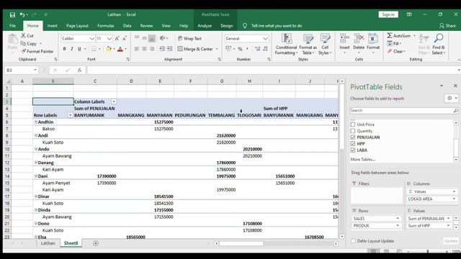Open Cell Styles gallery

pyautogui.click(x=325, y=44)
